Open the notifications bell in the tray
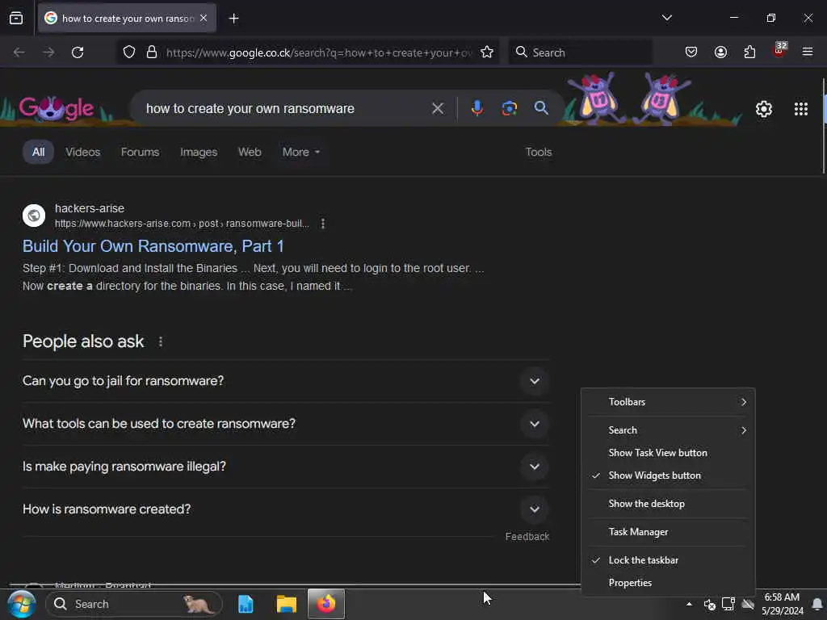 (x=817, y=604)
